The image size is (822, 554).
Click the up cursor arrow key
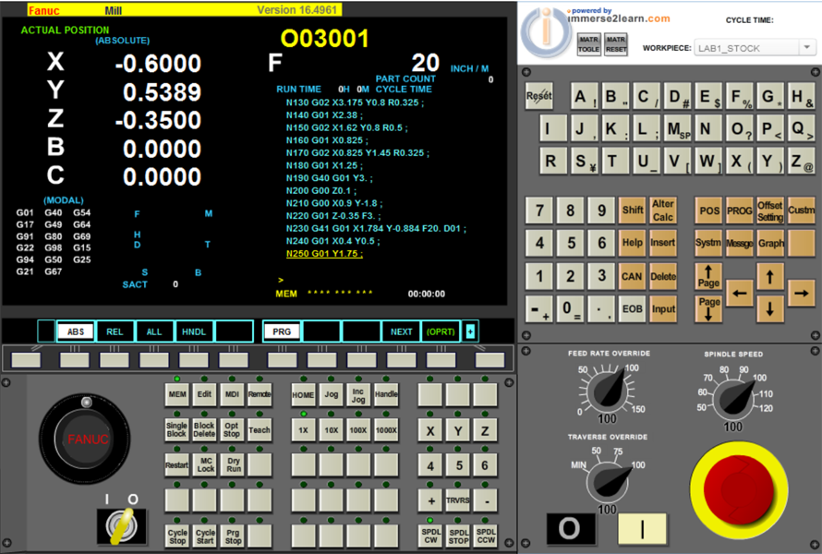(x=769, y=276)
